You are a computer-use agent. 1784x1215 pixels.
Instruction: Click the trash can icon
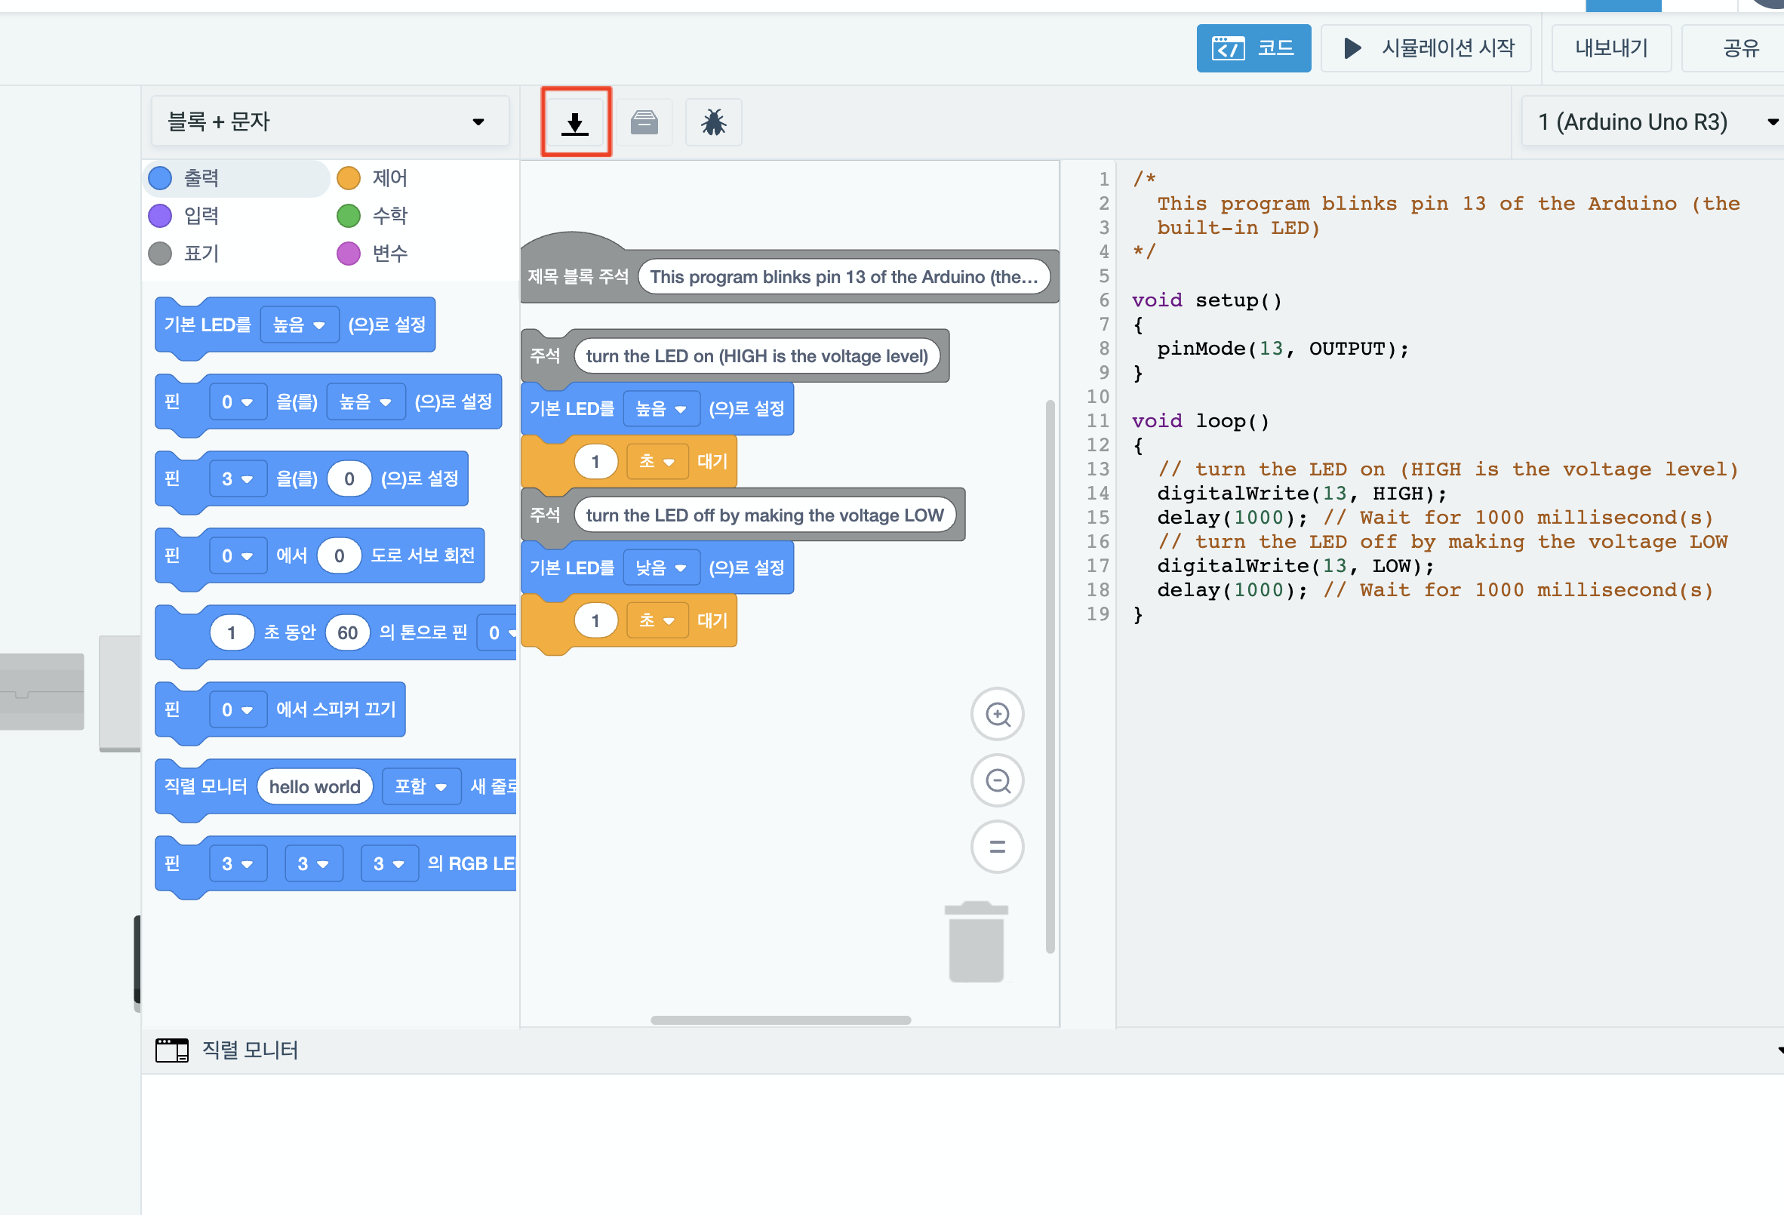coord(975,943)
